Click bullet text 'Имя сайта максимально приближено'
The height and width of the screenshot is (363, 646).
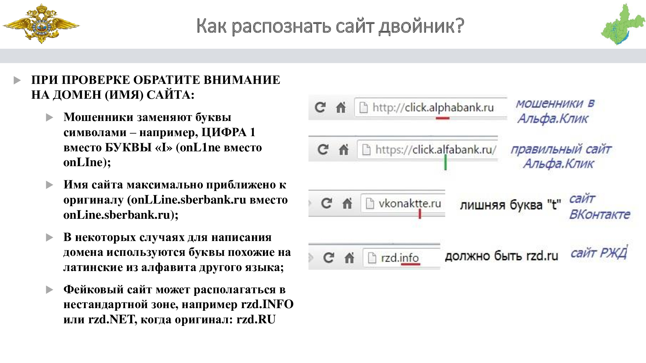169,184
